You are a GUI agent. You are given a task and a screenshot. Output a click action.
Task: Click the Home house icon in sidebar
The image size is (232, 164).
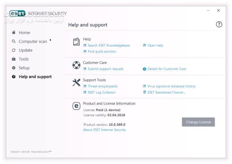pos(14,33)
